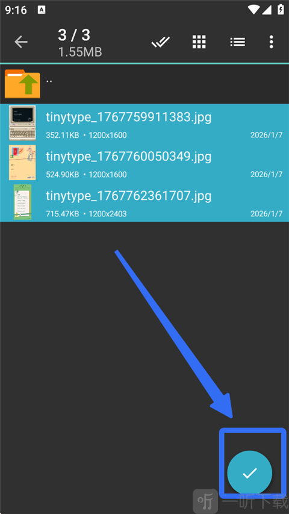Deselect tinytype_1767759911383.jpg file row
Image resolution: width=289 pixels, height=514 pixels.
click(144, 124)
